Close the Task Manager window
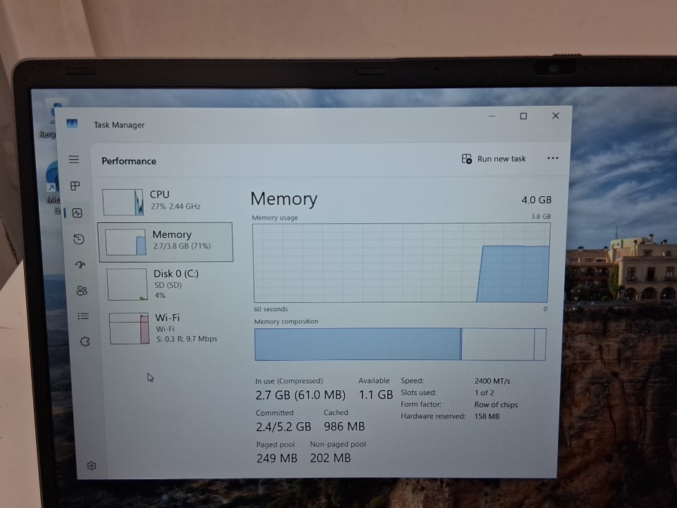 556,116
